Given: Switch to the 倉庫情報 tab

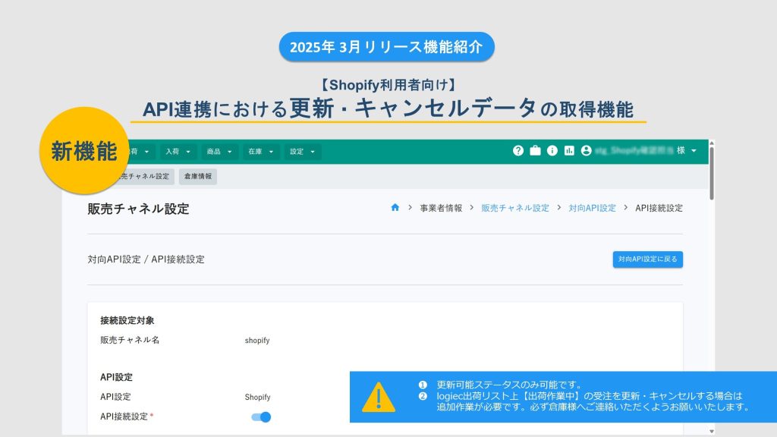Looking at the screenshot, I should coord(198,176).
